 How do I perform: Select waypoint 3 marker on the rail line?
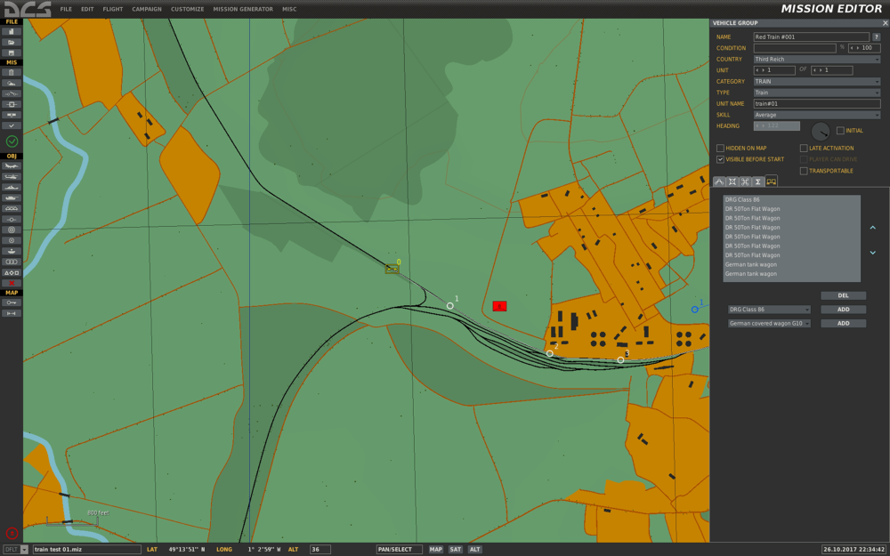point(620,359)
